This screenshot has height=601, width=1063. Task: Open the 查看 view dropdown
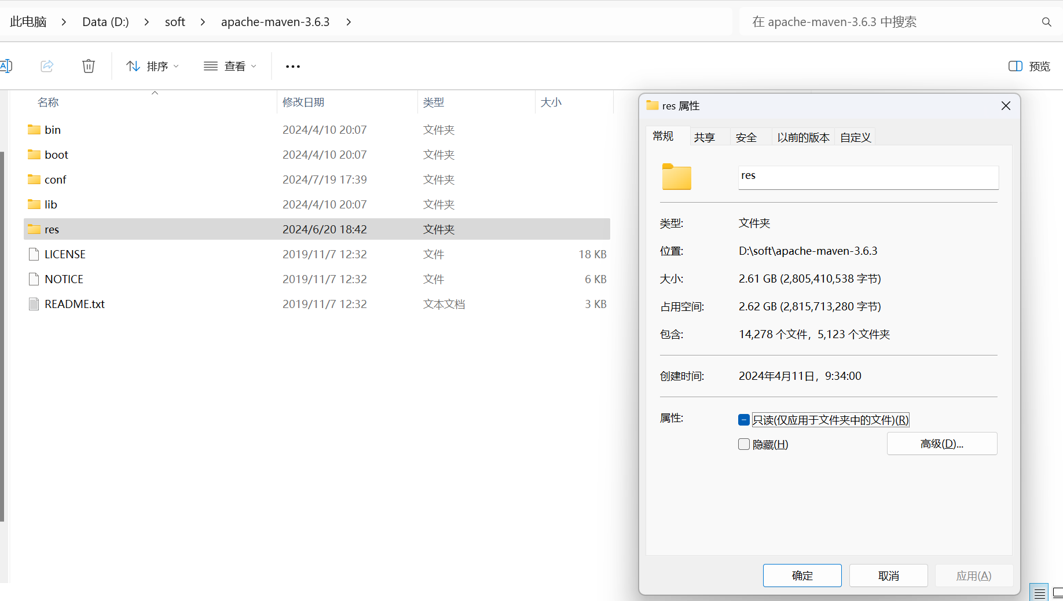pyautogui.click(x=230, y=66)
